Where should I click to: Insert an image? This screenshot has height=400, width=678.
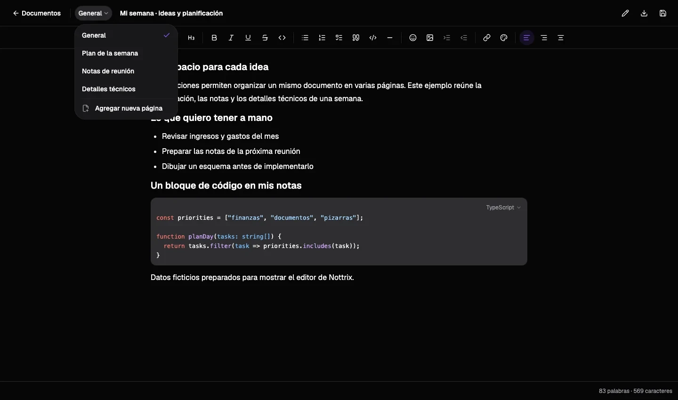coord(430,38)
